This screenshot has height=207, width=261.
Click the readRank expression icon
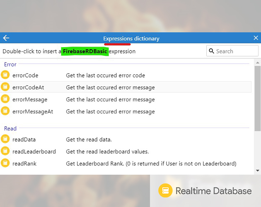tap(5, 163)
